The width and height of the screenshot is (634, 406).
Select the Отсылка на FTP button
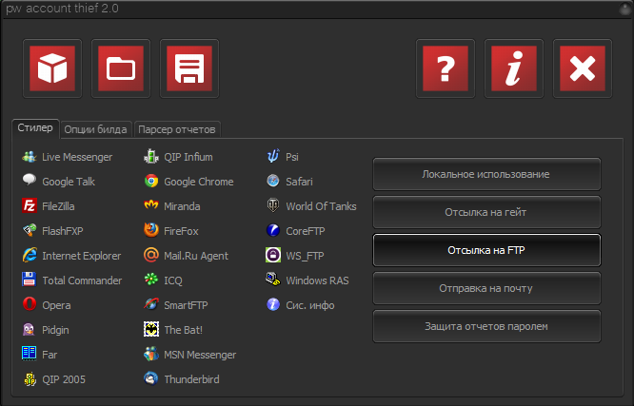486,250
